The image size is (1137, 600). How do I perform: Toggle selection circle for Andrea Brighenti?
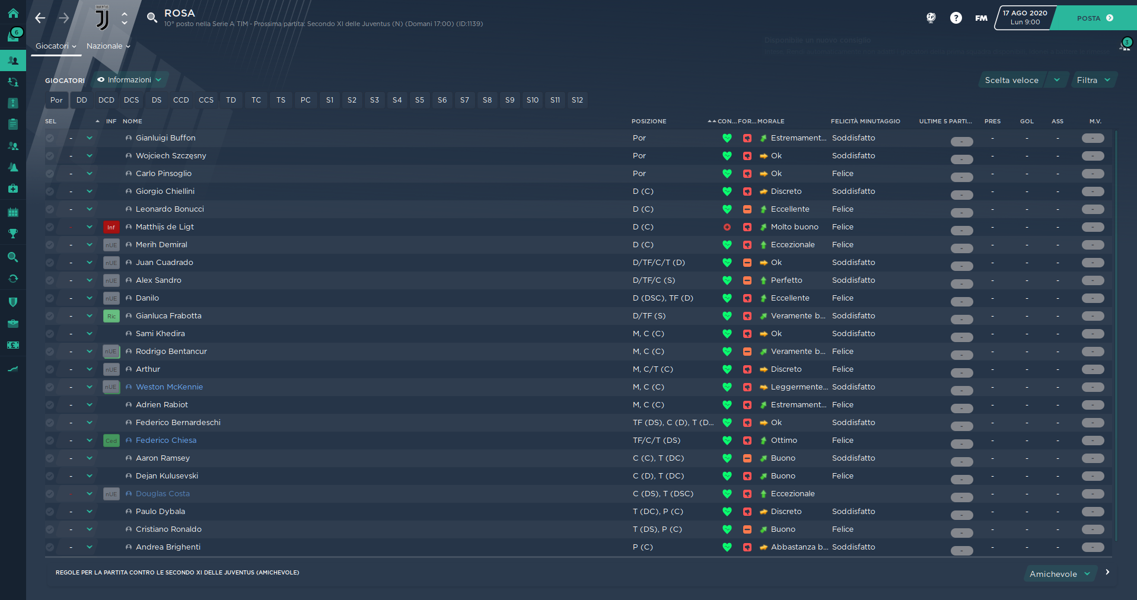(x=50, y=547)
